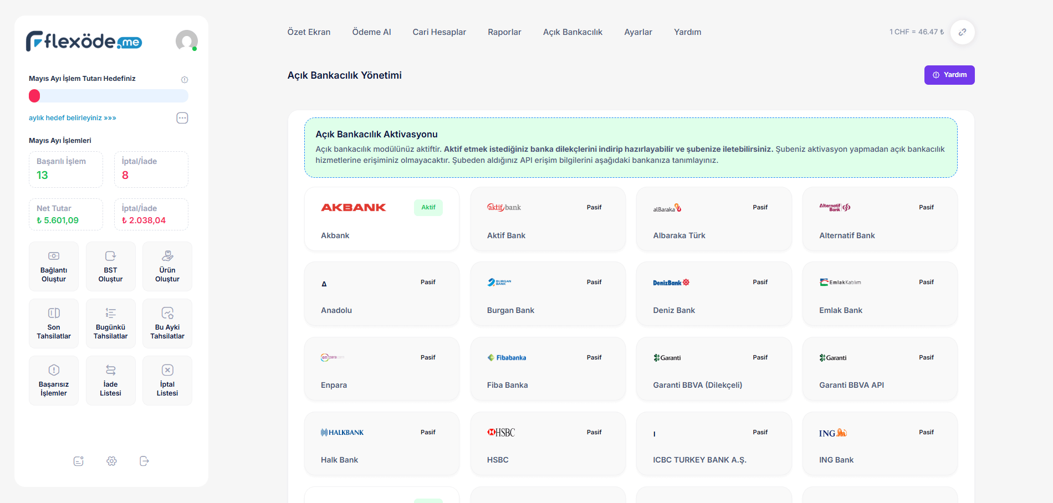Screen dimensions: 1053x503
Task: Open Cari Hesaplar menu
Action: click(x=439, y=32)
